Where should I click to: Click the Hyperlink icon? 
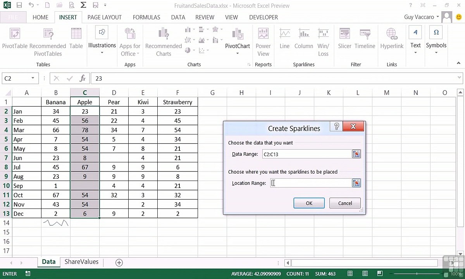click(x=392, y=39)
